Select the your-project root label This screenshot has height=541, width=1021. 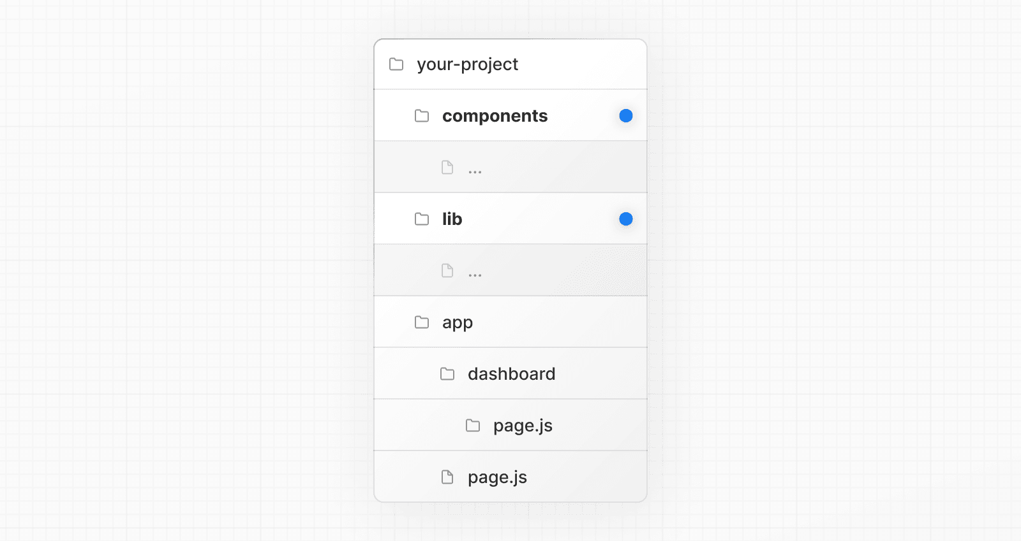coord(467,64)
